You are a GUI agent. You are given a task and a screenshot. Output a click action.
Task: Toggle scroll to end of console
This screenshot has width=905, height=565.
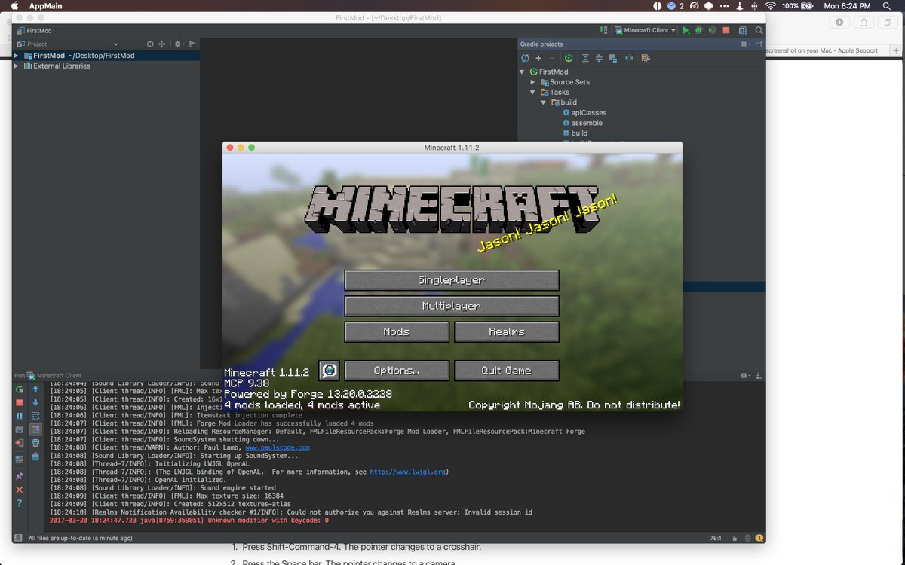[35, 429]
